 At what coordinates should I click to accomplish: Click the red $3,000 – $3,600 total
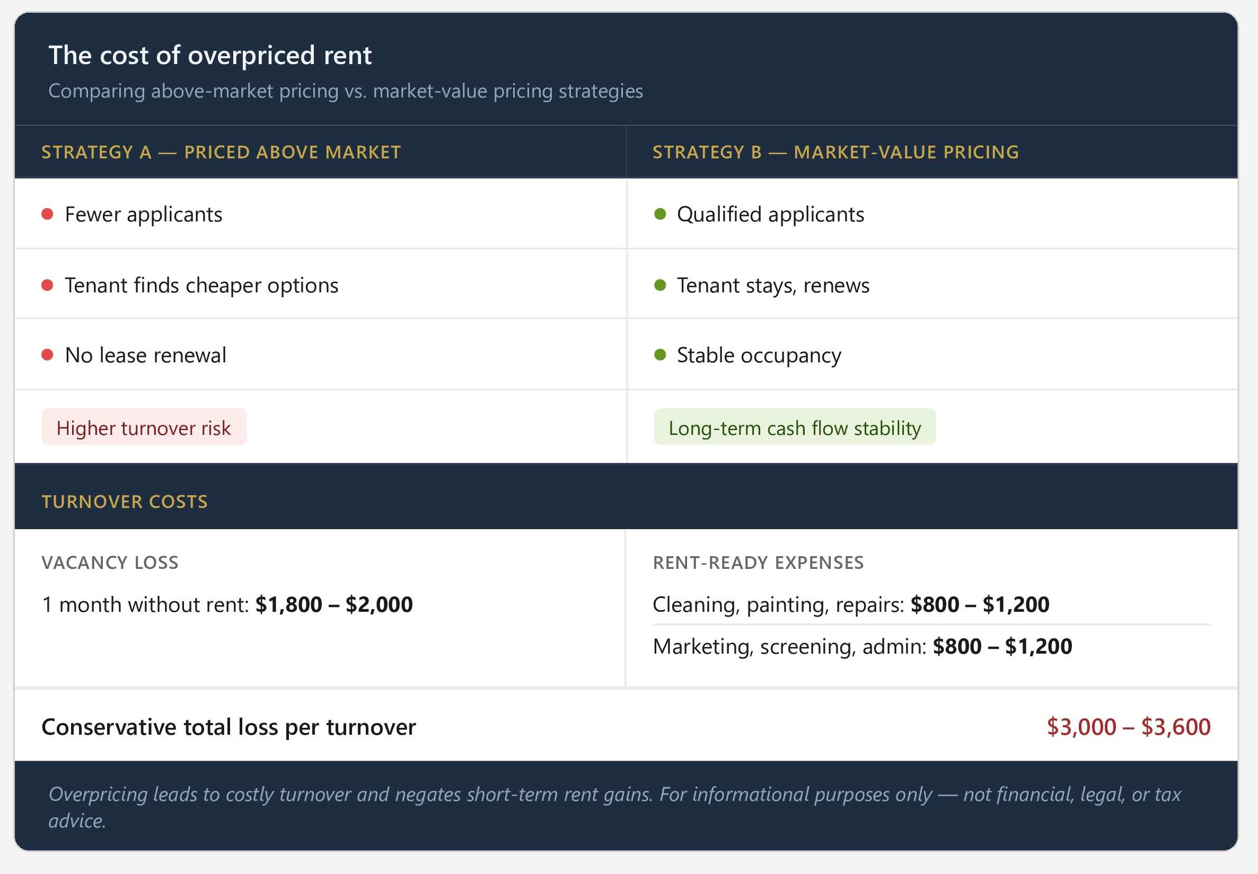(1128, 727)
